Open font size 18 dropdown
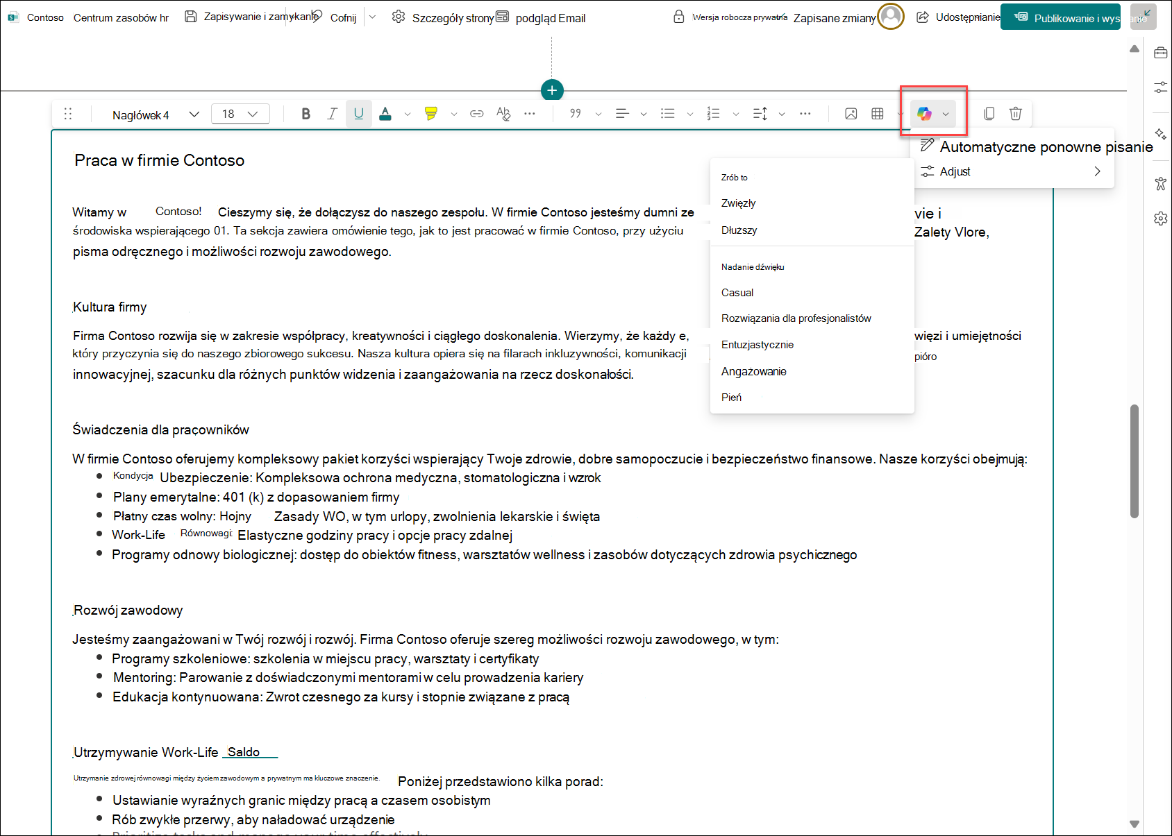This screenshot has height=836, width=1172. click(x=240, y=114)
